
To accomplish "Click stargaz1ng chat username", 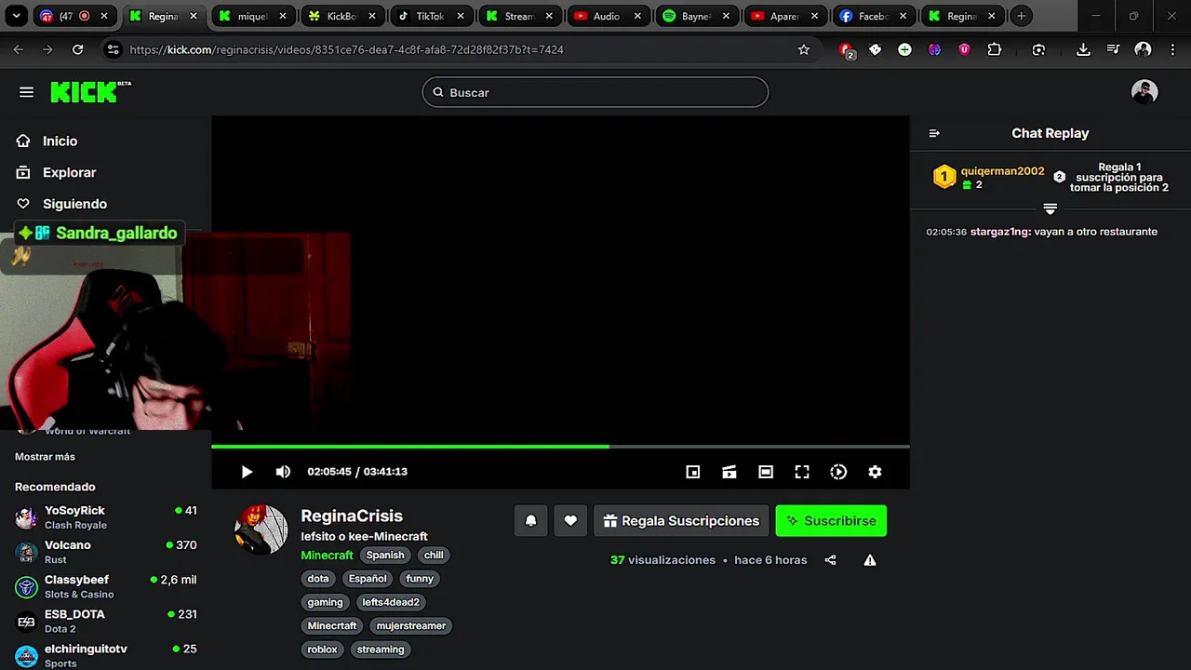I will coord(999,232).
